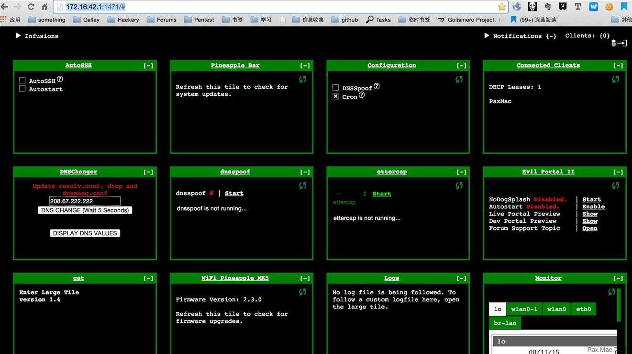Bookmark this page with the star
Image resolution: width=632 pixels, height=354 pixels.
502,7
